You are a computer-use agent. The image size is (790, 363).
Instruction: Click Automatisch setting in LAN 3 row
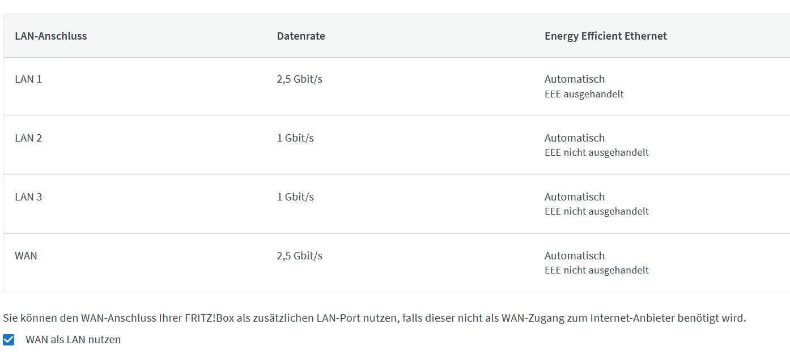(x=575, y=197)
